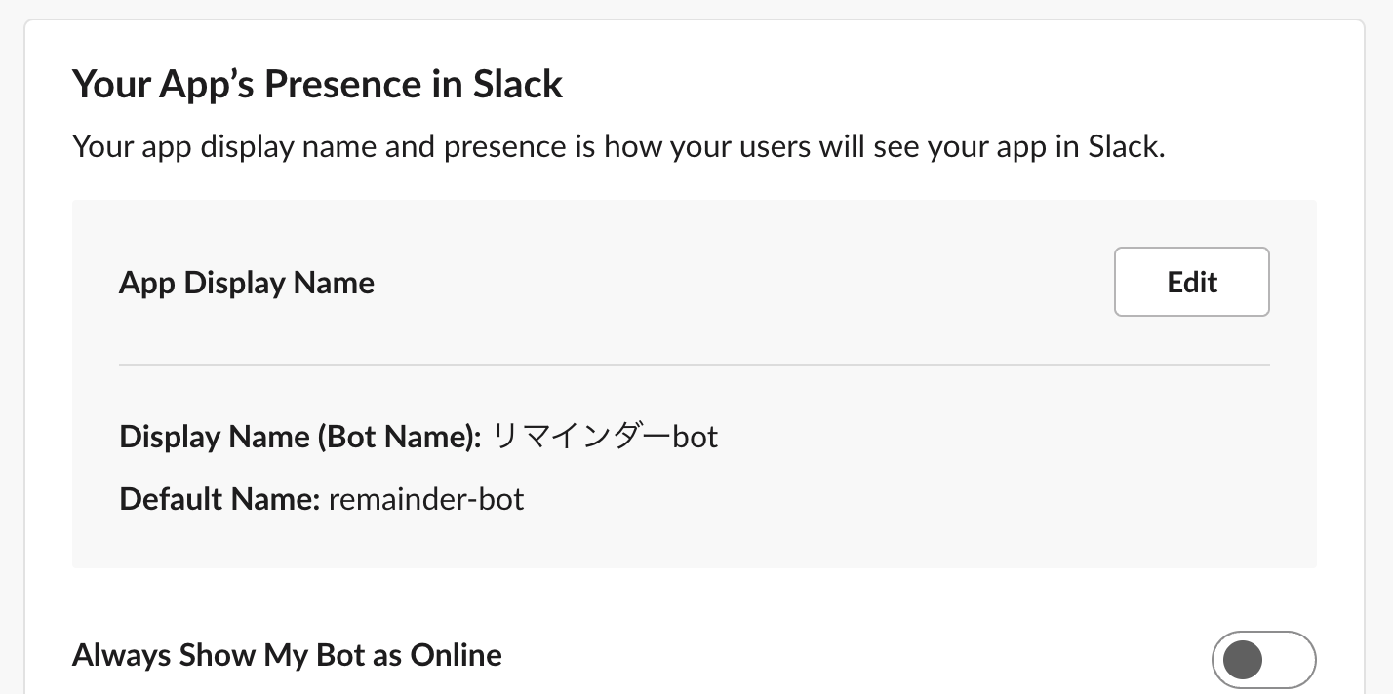
Task: Select the "App Display Name" section title
Action: coord(247,283)
